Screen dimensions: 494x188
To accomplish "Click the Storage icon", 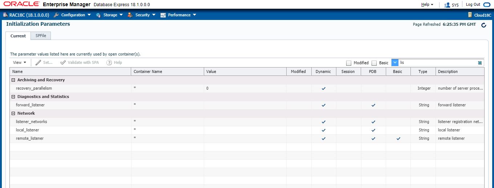I will (98, 15).
